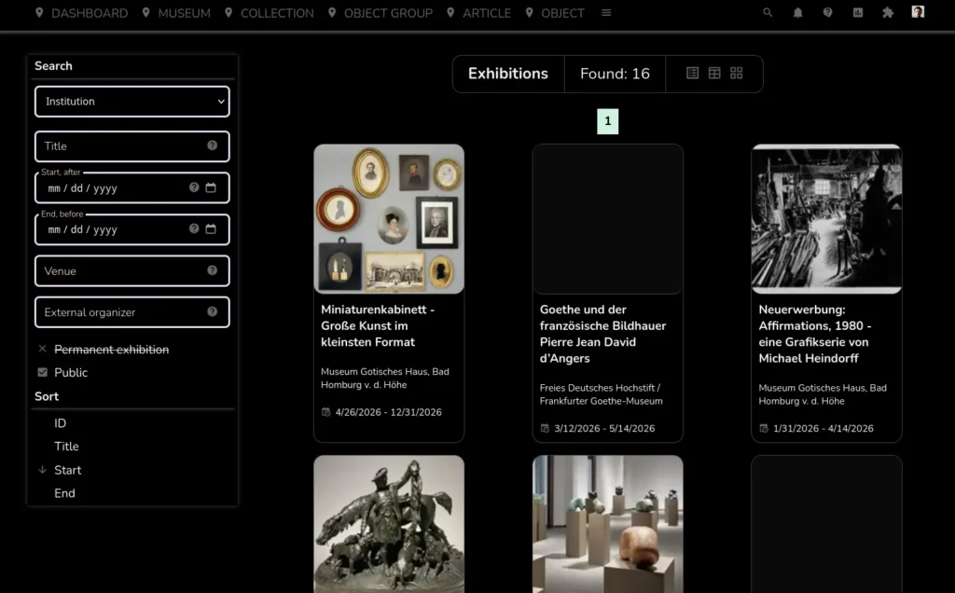Open the puzzle-piece plugins icon
955x593 pixels.
tap(888, 12)
